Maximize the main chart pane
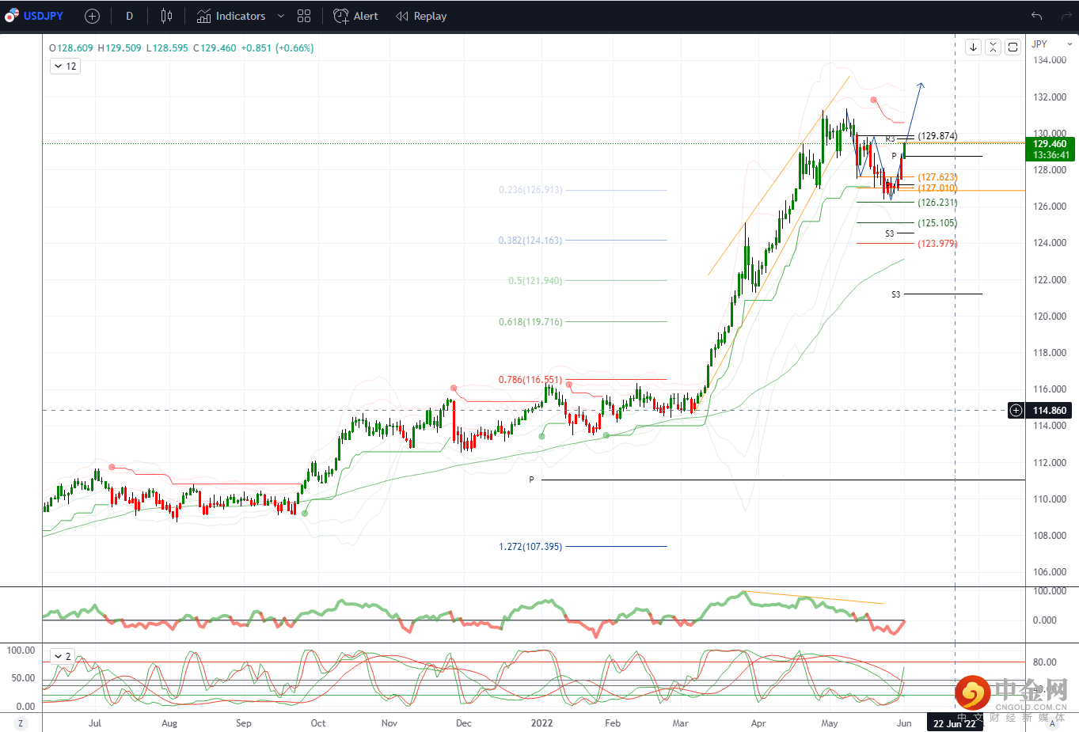 [x=1013, y=47]
